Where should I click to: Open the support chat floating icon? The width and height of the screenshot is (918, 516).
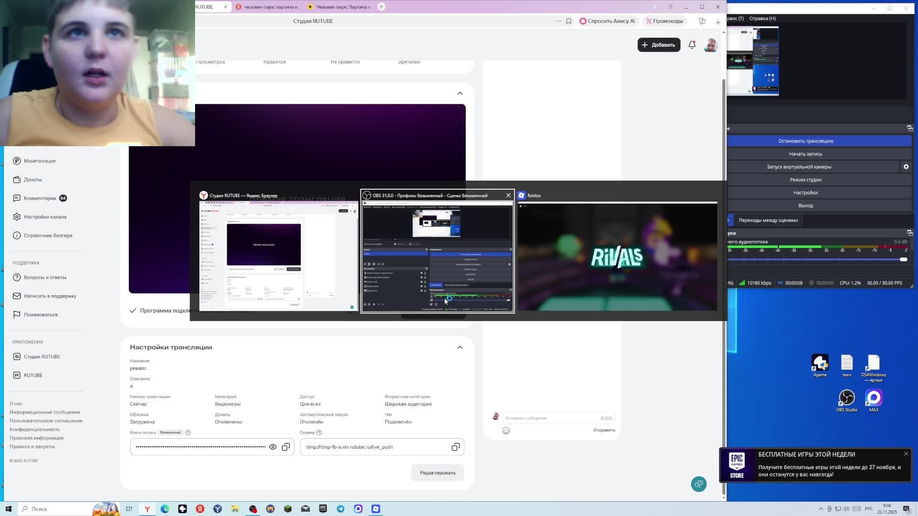click(x=699, y=484)
